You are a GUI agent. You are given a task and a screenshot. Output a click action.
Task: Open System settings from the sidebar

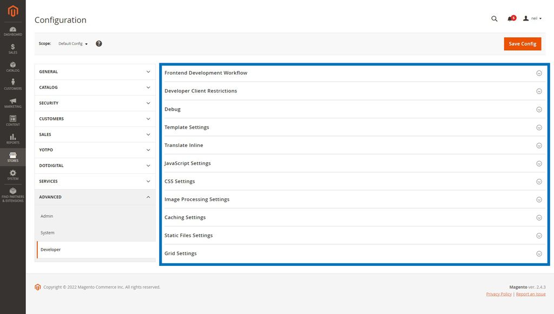tap(12, 174)
